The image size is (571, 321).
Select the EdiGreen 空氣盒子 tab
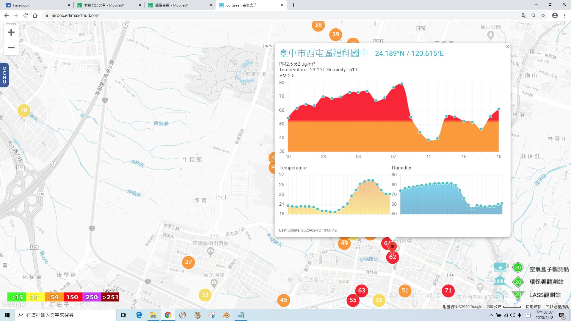[251, 5]
